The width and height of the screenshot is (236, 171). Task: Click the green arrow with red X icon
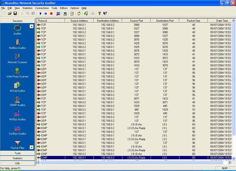86,14
